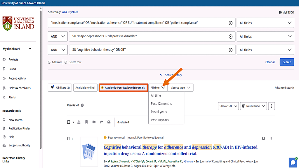Clear the first search field with X icon
Viewport: 299px width, 168px height.
[x=230, y=23]
